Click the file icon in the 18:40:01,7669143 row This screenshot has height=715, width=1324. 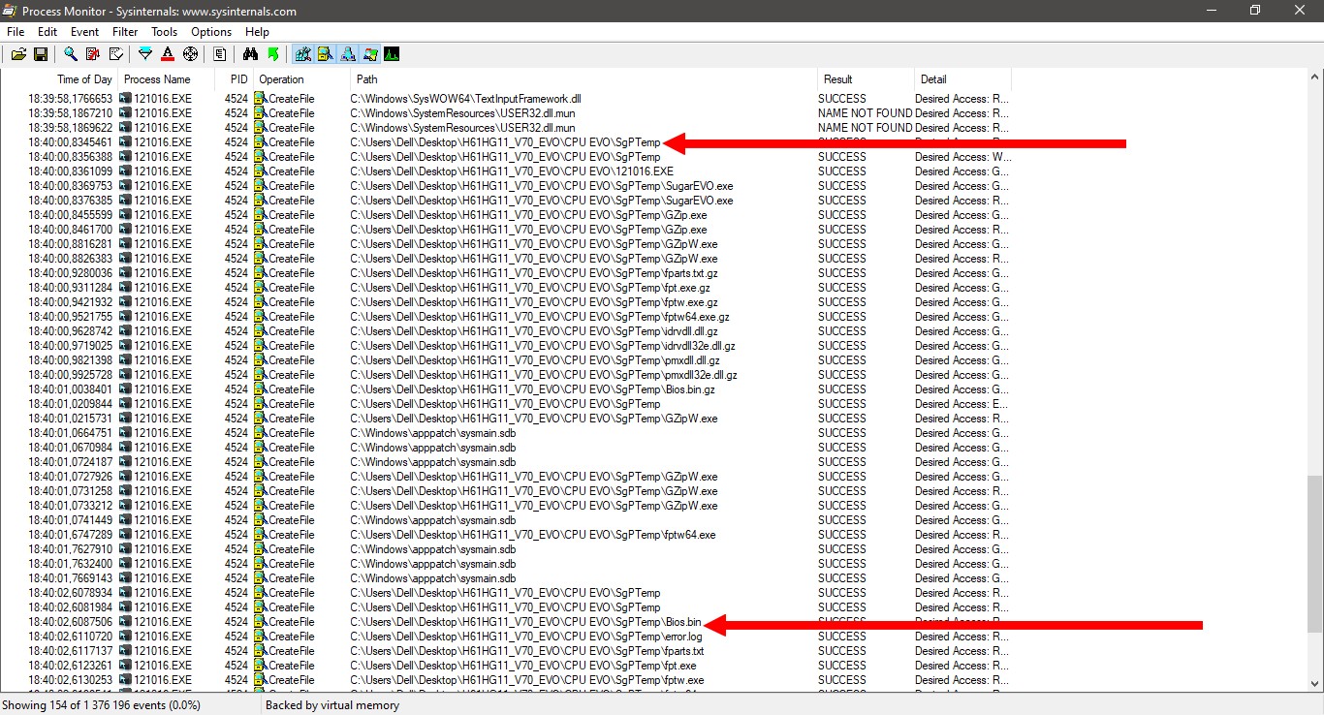coord(260,578)
